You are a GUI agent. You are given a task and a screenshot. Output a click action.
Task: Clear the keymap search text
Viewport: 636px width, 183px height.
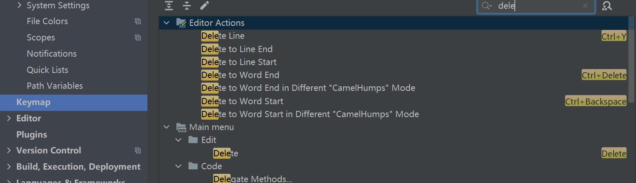point(585,6)
